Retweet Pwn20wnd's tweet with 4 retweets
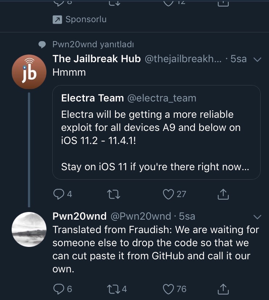 114,289
